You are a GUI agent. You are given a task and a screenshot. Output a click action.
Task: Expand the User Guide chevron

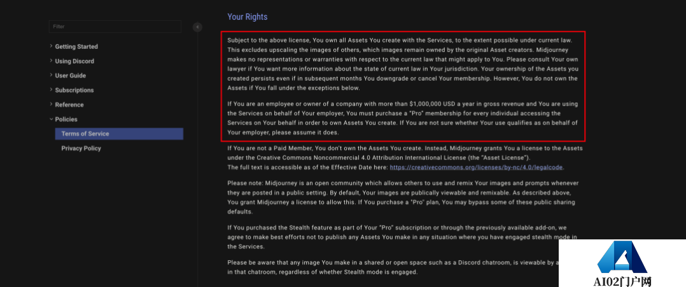tap(51, 76)
